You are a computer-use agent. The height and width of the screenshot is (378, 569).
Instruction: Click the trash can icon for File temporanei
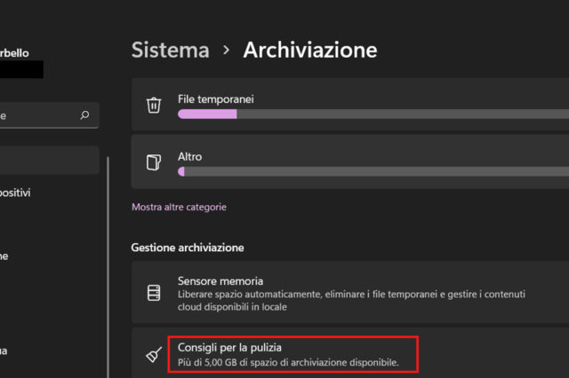[x=154, y=105]
